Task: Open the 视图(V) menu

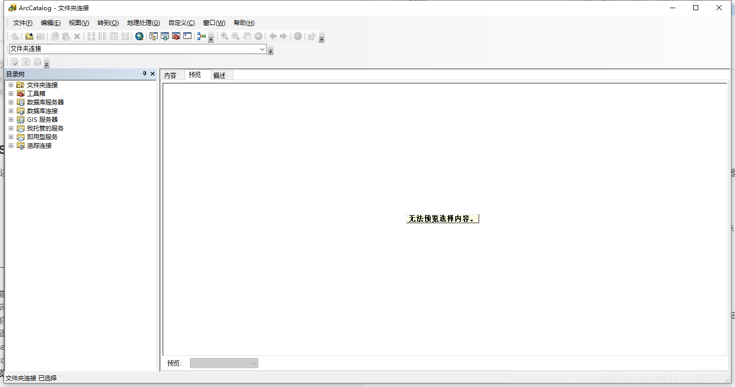Action: coord(79,23)
